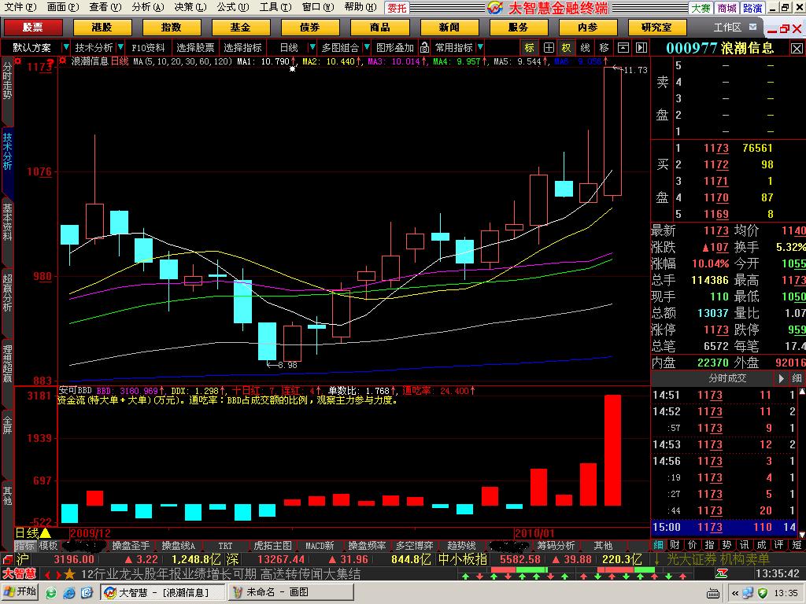Image resolution: width=806 pixels, height=604 pixels.
Task: Click the lock icon next to 图形叠加
Action: point(424,48)
